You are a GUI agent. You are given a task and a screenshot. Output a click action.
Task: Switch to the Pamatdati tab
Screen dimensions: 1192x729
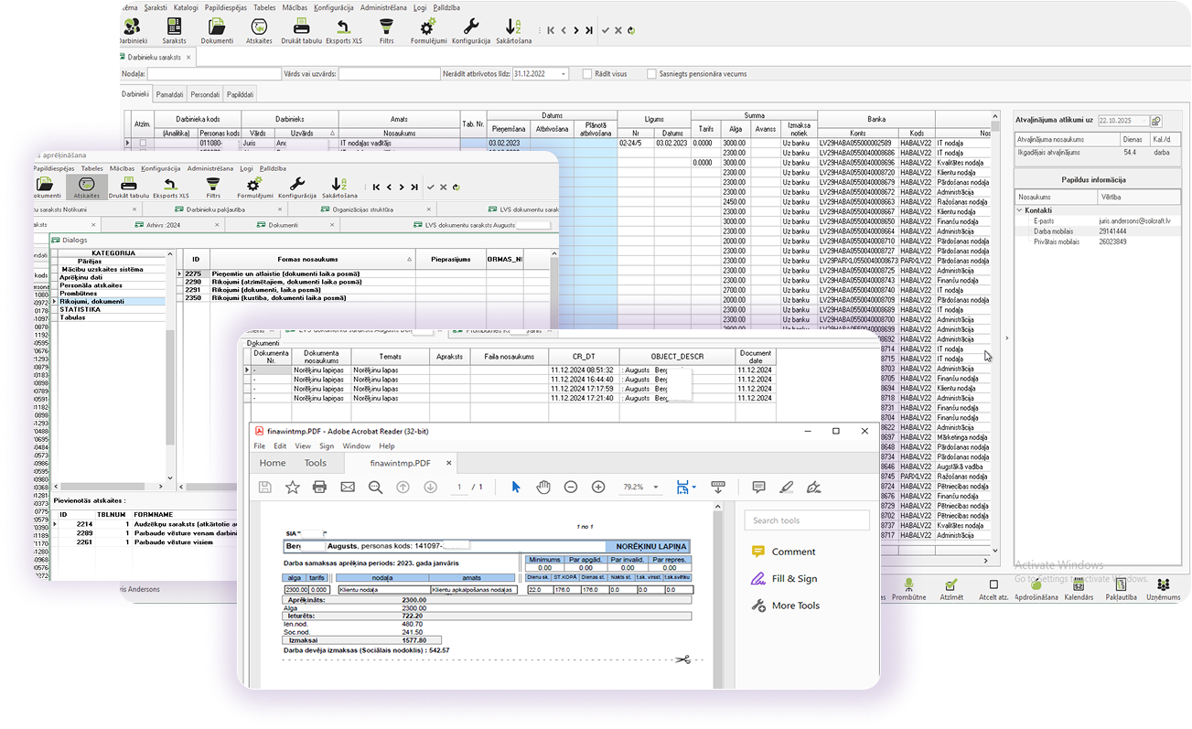(x=170, y=94)
